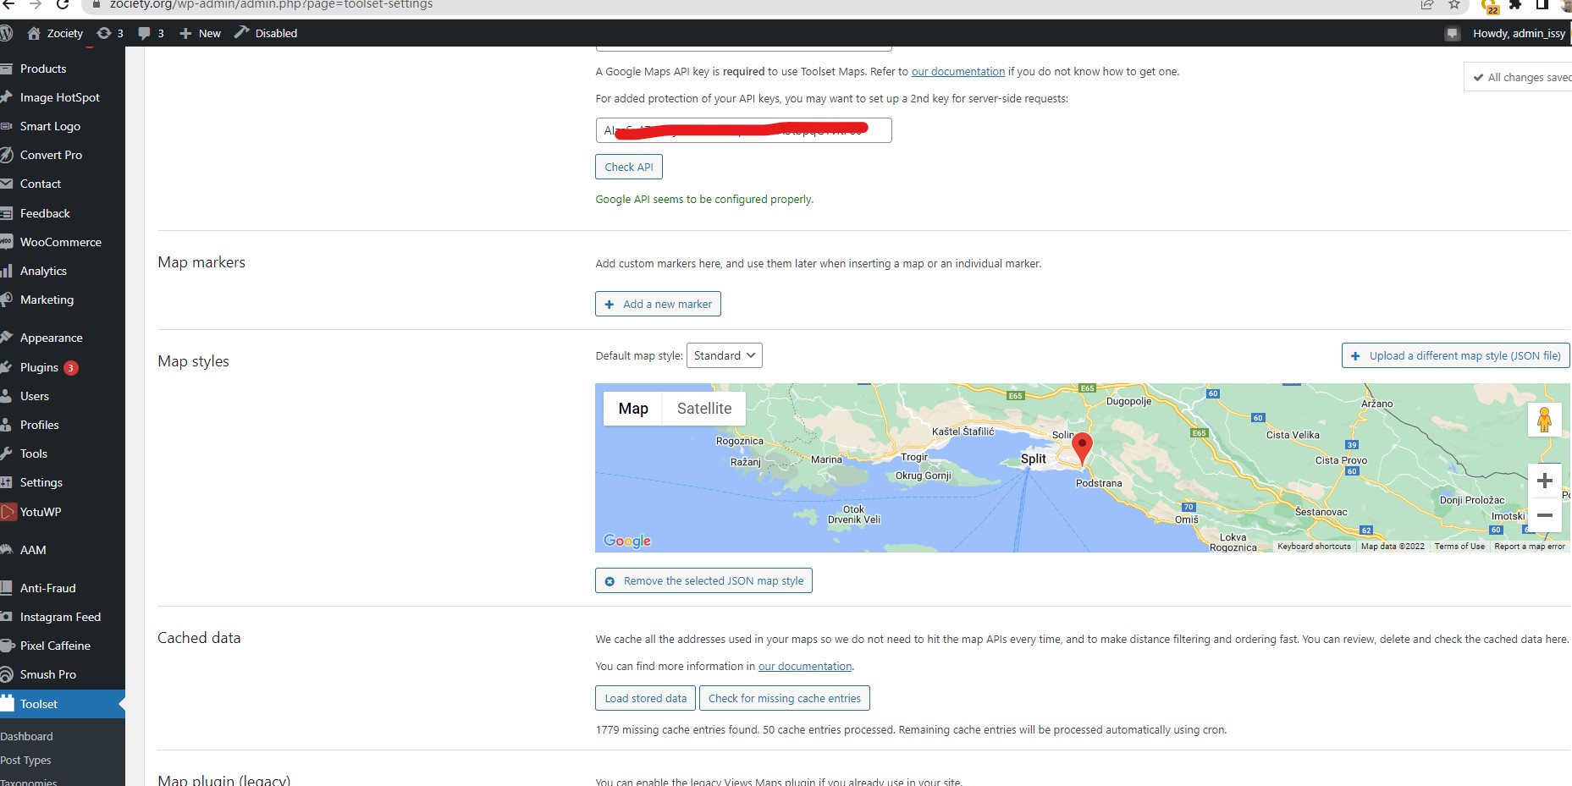Click Load stored data button

[x=646, y=698]
